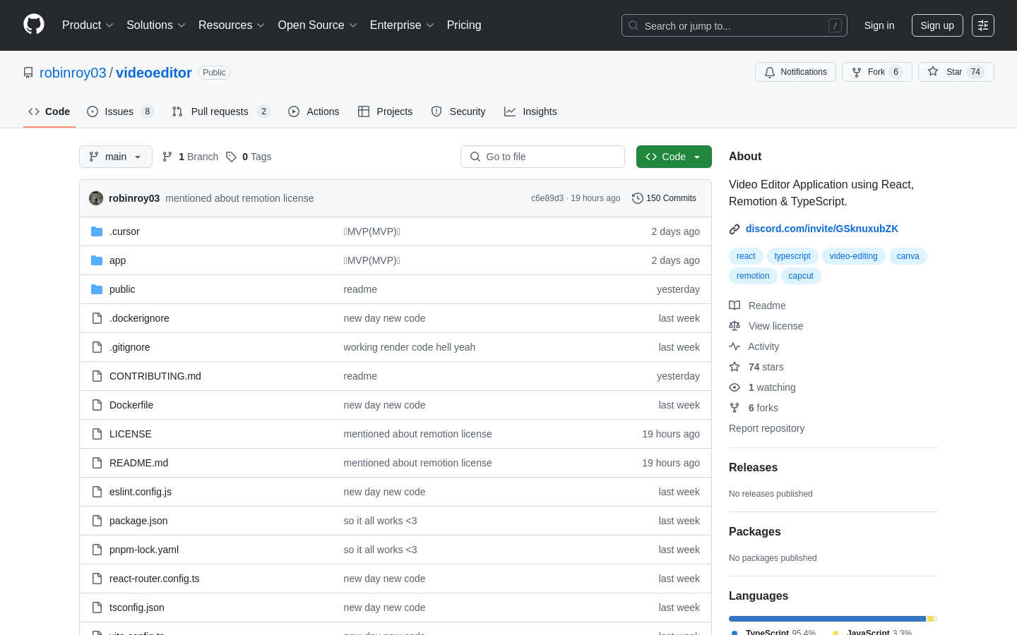Click the Go to file search box

click(542, 157)
